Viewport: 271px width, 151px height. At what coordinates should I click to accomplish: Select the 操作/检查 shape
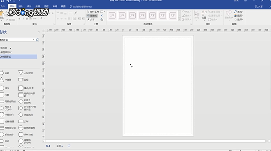pos(26,88)
